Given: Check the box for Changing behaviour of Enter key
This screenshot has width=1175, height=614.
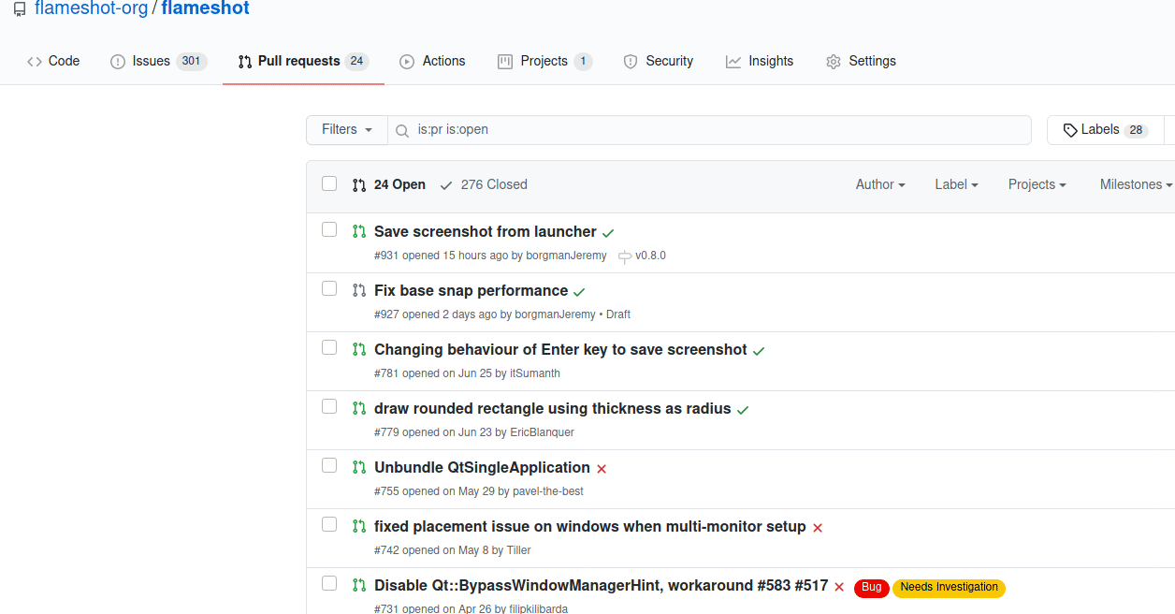Looking at the screenshot, I should tap(329, 347).
